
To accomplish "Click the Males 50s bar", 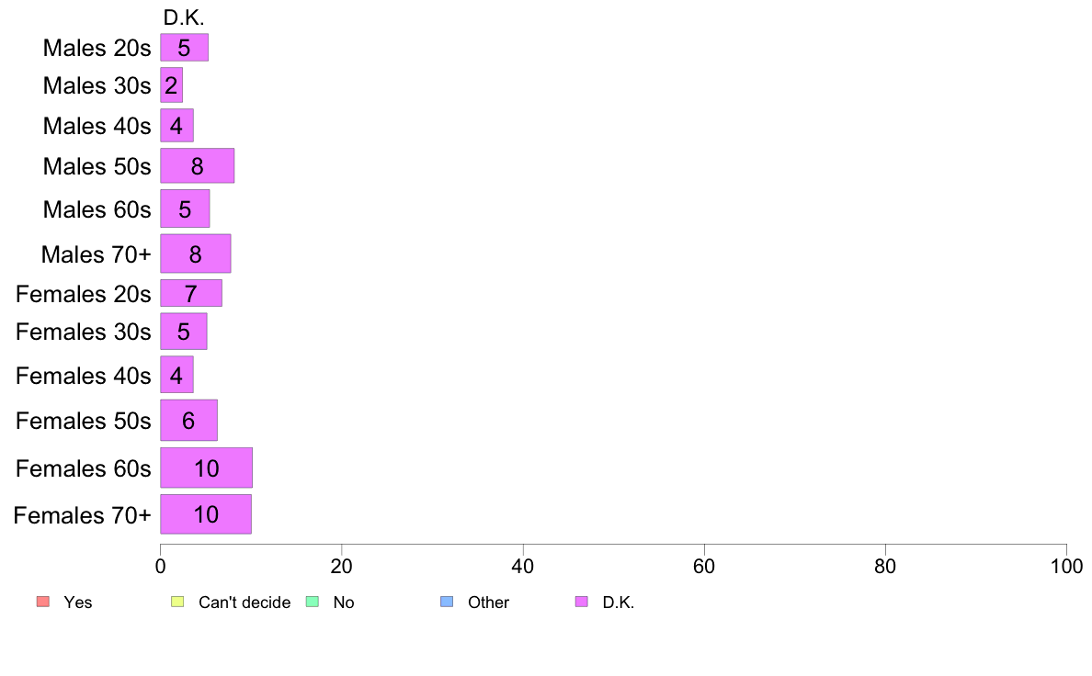I will tap(197, 165).
